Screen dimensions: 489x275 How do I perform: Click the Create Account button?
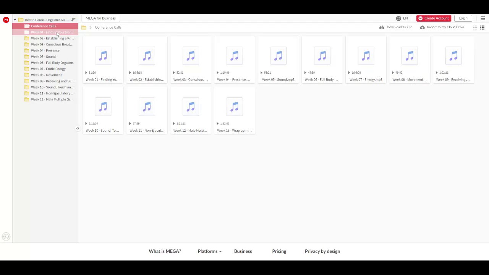tap(434, 18)
